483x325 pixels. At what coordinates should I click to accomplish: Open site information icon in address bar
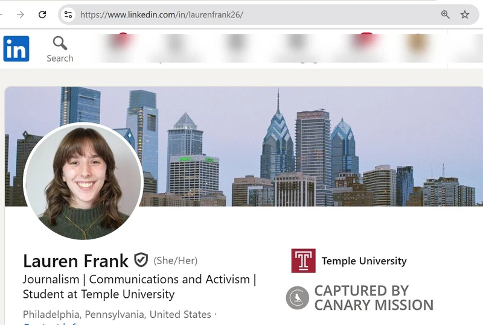tap(68, 14)
